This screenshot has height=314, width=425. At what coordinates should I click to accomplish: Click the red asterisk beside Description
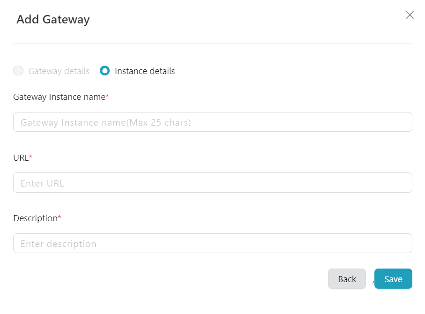coord(60,218)
